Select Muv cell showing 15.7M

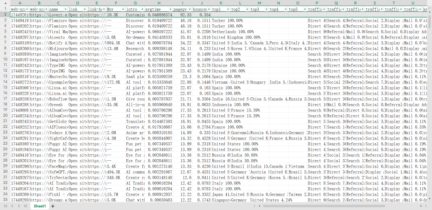pyautogui.click(x=116, y=194)
